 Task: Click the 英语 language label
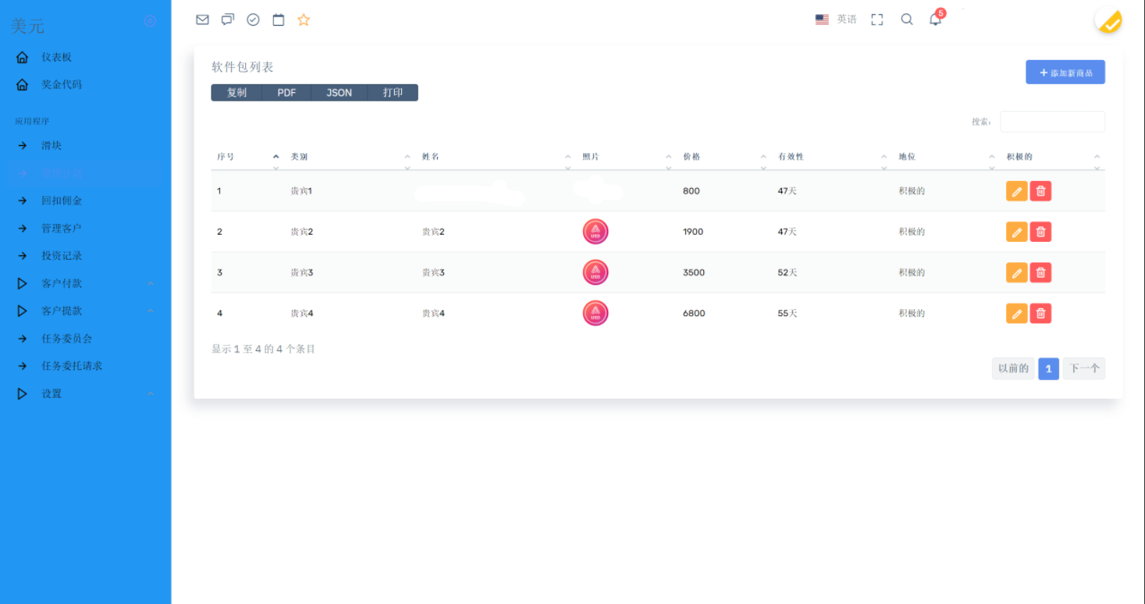[x=847, y=20]
